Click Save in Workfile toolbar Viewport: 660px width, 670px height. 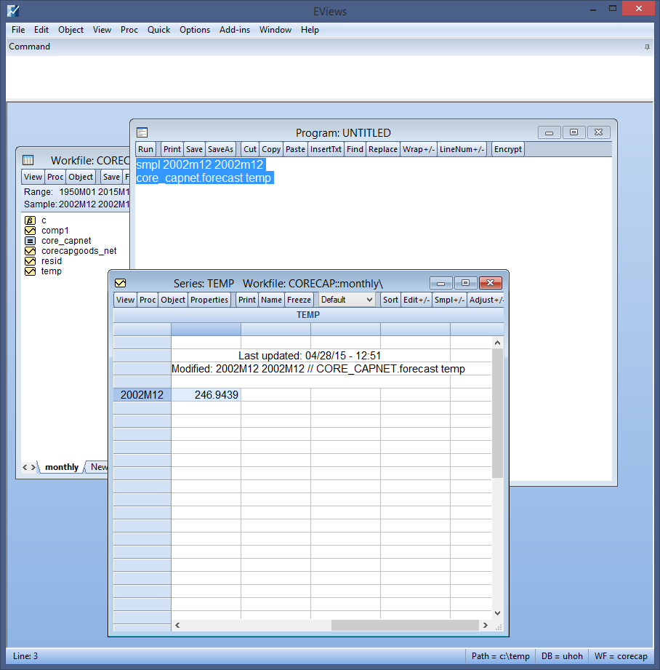[111, 177]
